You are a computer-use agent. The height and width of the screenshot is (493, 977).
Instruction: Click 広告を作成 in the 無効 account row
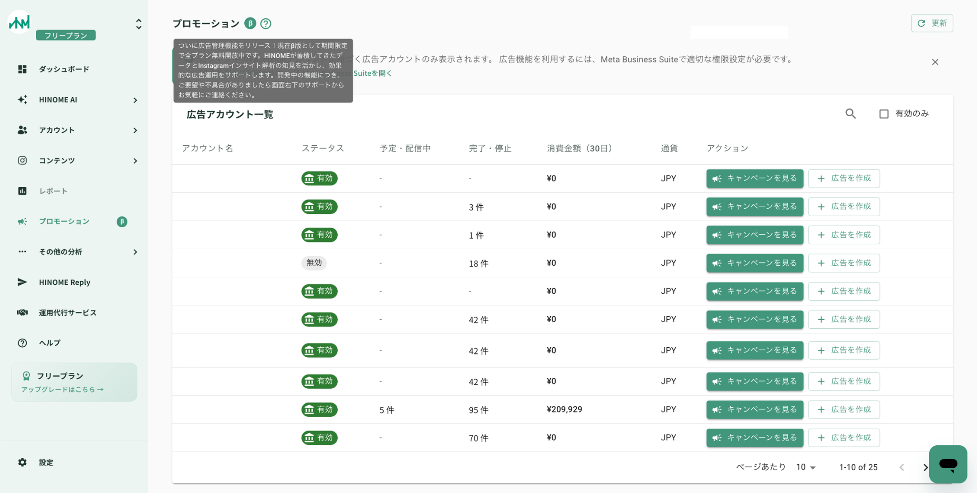[844, 263]
